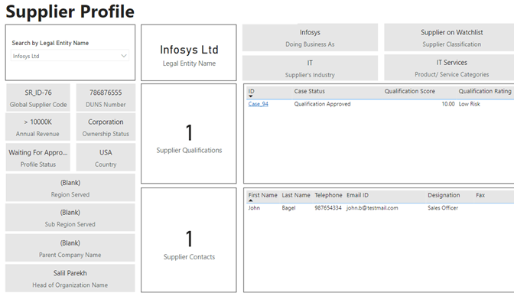Click the Supplier Qualifications count card
The width and height of the screenshot is (514, 293).
coord(189,134)
